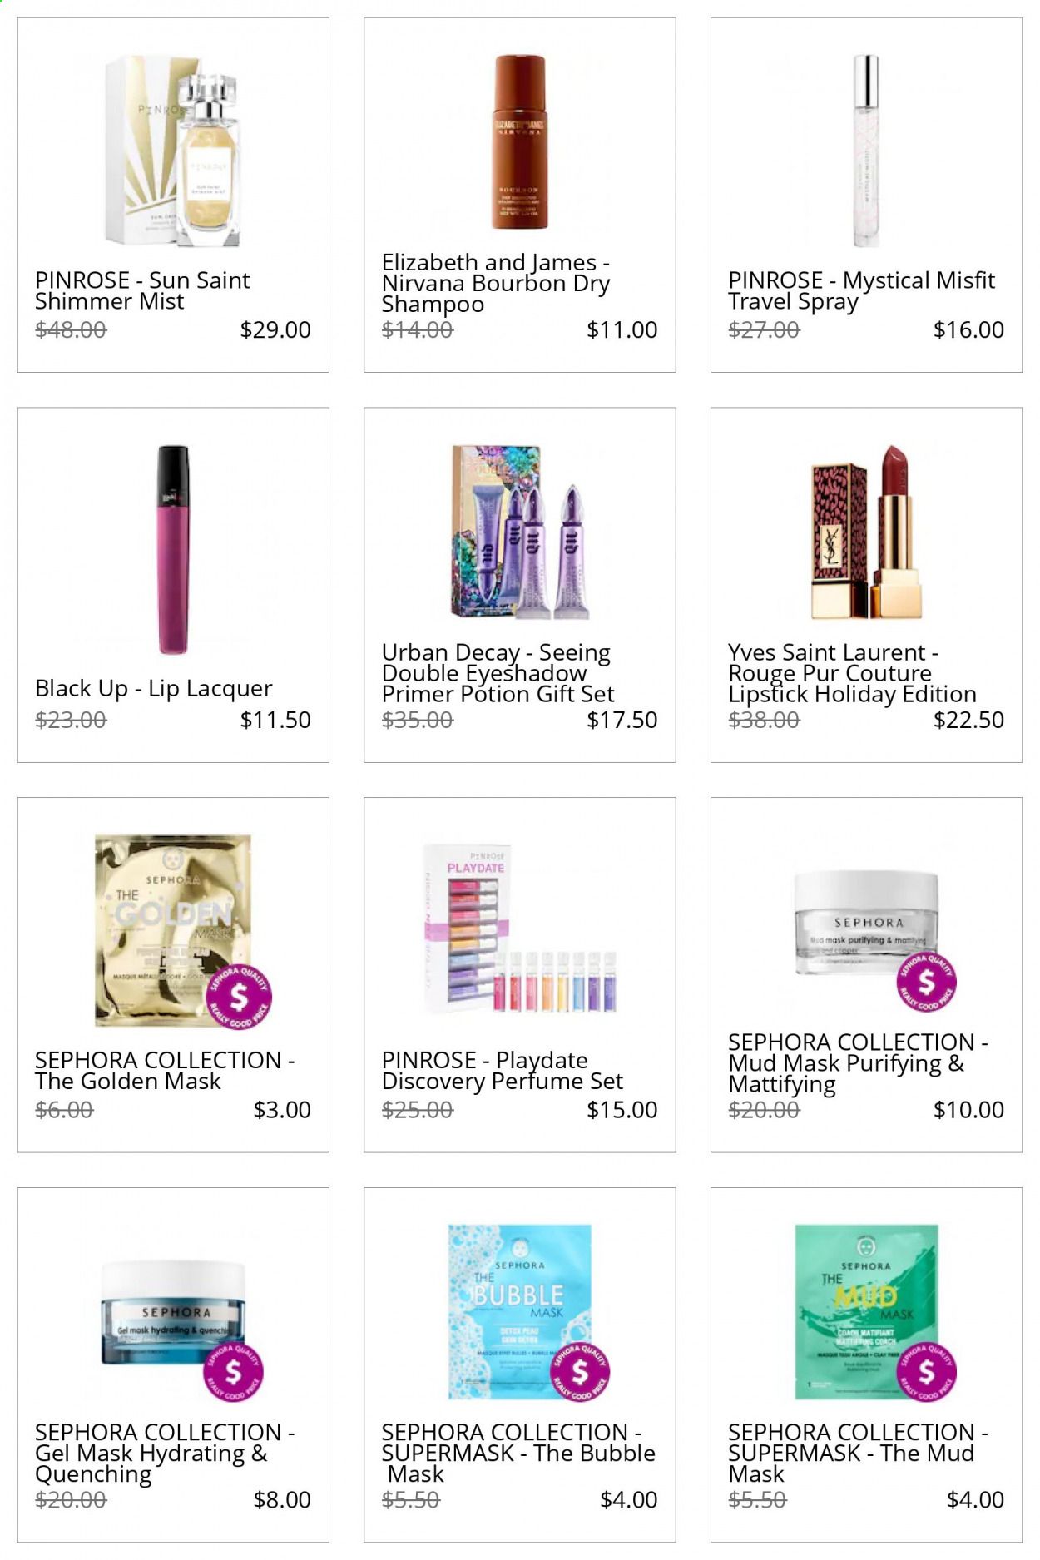1040x1560 pixels.
Task: Open SEPHORA COLLECTION The Golden Mask title
Action: [165, 1070]
